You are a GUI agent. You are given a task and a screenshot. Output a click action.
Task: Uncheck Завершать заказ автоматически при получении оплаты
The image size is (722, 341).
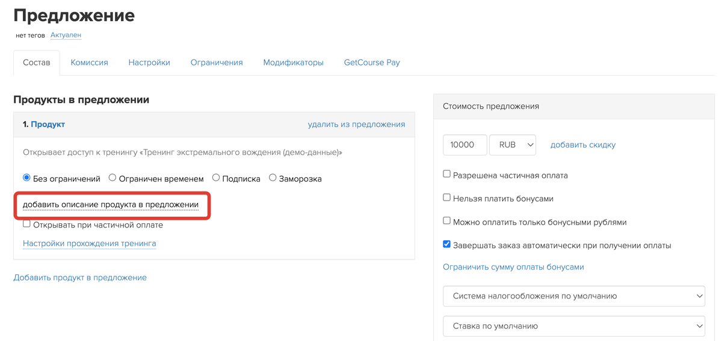pos(446,244)
